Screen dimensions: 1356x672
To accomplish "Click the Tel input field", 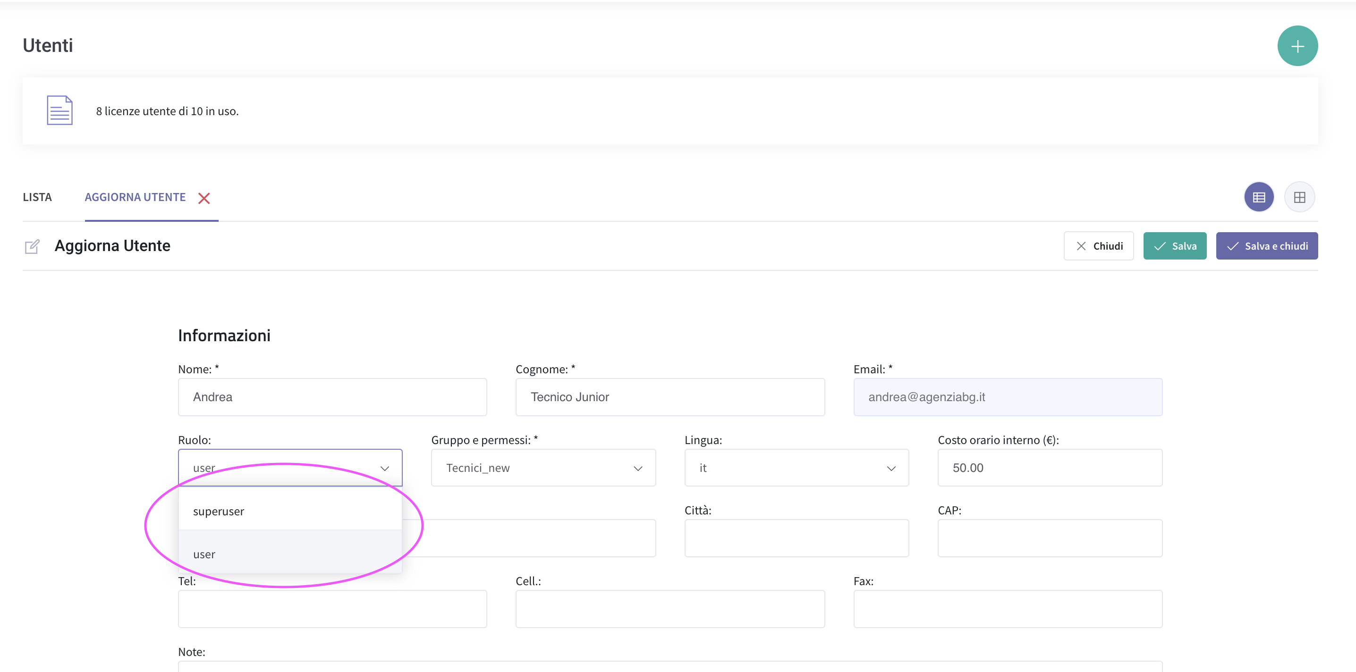I will (x=332, y=609).
